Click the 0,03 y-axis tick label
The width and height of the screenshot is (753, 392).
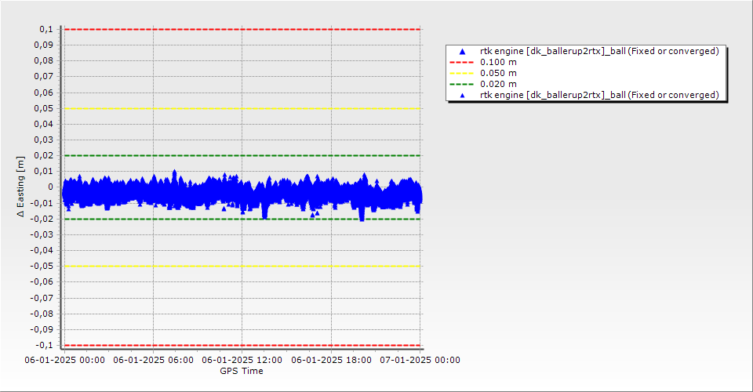pyautogui.click(x=44, y=140)
